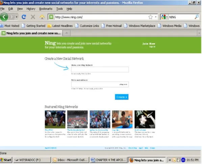202x165 pixels.
Task: Switch to Inbox - Microsoft Outlook taskbar item
Action: coord(70,160)
